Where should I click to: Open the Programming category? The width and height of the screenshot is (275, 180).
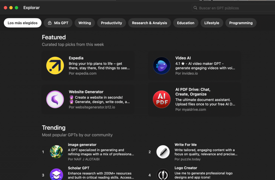[x=241, y=23]
